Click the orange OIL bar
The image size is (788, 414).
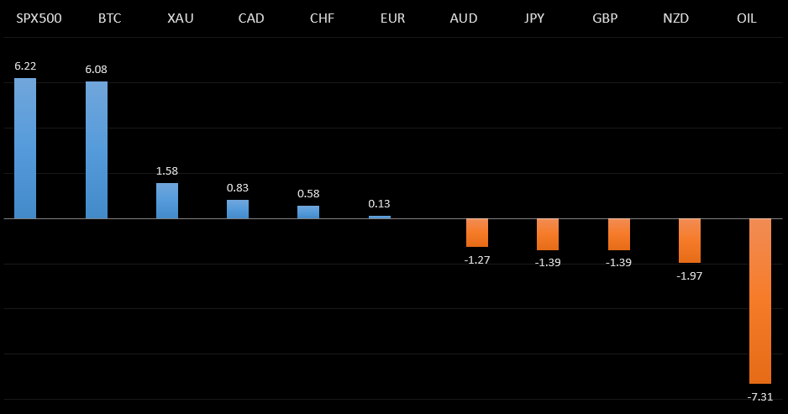pyautogui.click(x=760, y=300)
